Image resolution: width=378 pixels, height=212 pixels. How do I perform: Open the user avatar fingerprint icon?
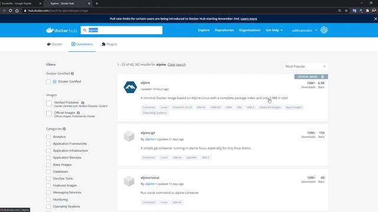pos(324,30)
